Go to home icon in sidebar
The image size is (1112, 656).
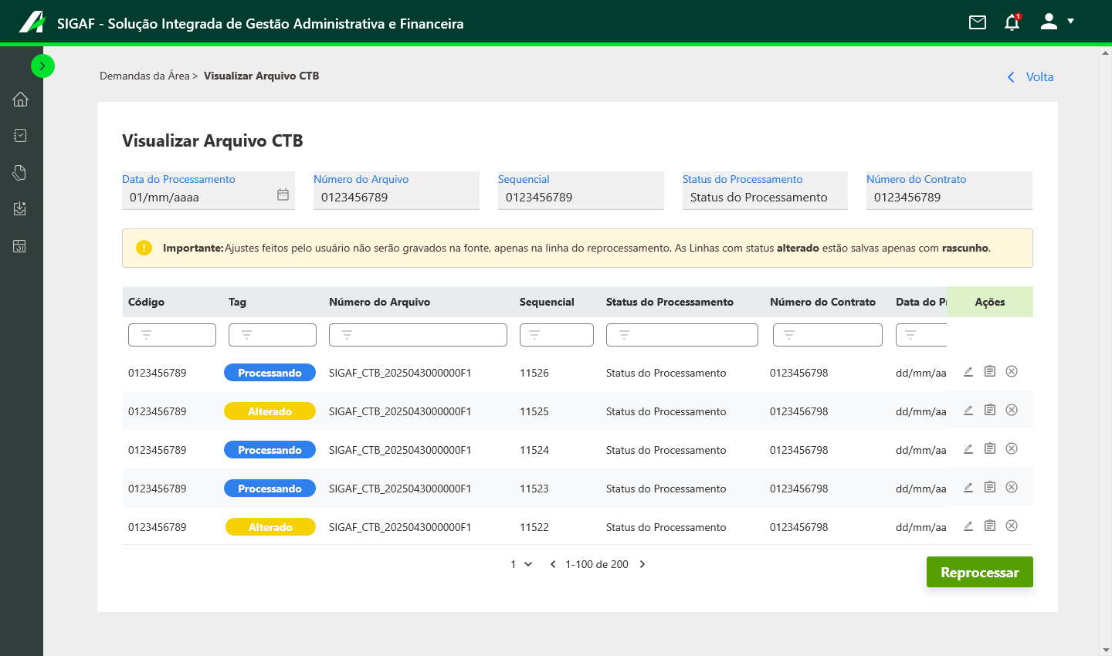(21, 99)
